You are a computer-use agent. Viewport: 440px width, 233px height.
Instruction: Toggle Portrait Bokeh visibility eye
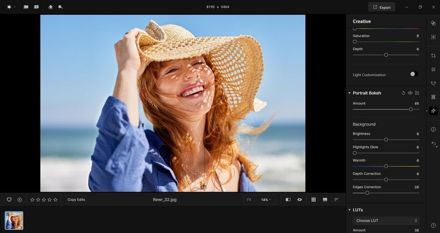pyautogui.click(x=410, y=93)
